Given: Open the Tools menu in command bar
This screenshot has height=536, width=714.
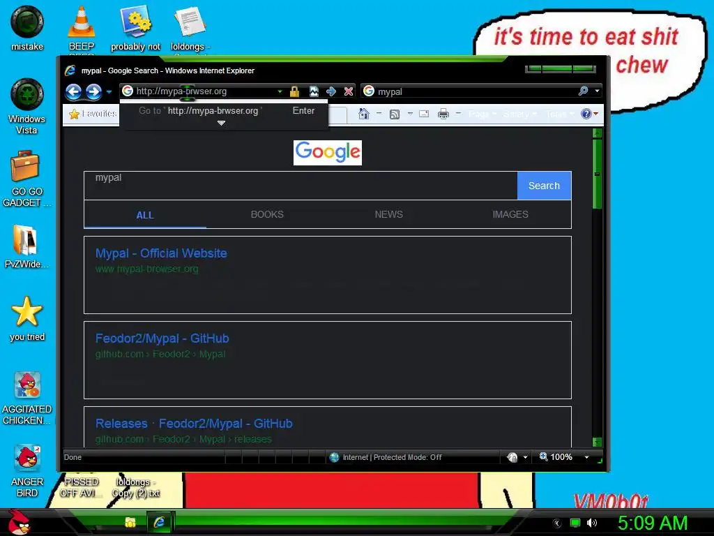Looking at the screenshot, I should [560, 114].
